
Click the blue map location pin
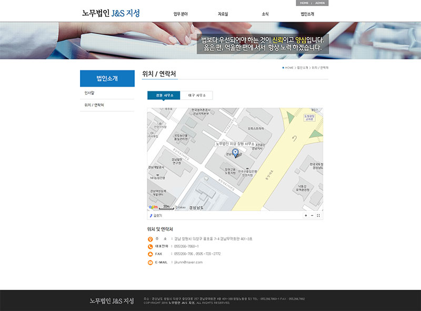coord(235,153)
